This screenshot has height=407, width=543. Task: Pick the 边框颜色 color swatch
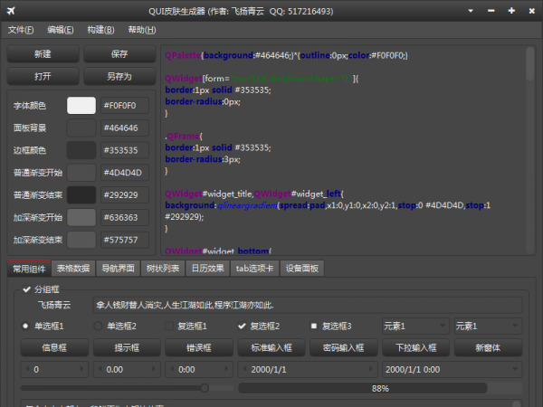click(81, 150)
